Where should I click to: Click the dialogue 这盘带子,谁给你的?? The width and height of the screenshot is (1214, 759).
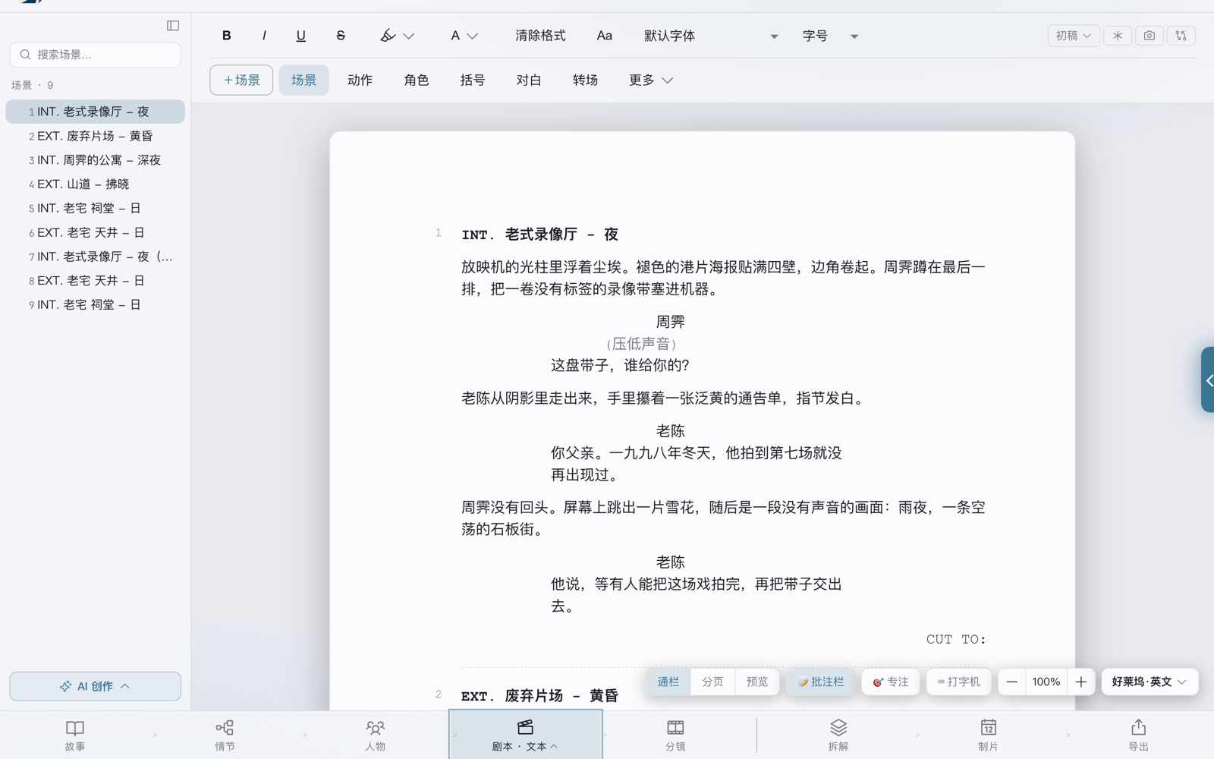pyautogui.click(x=620, y=366)
